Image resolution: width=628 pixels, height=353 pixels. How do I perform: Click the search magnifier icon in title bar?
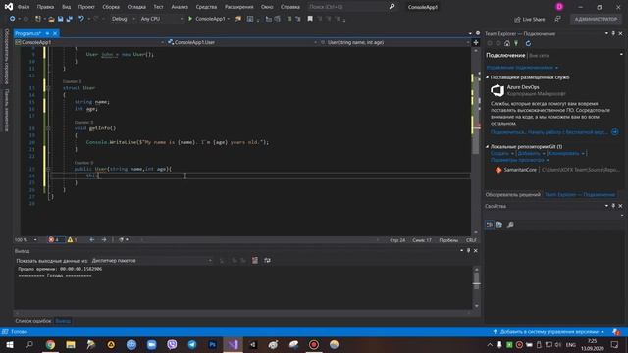point(392,7)
